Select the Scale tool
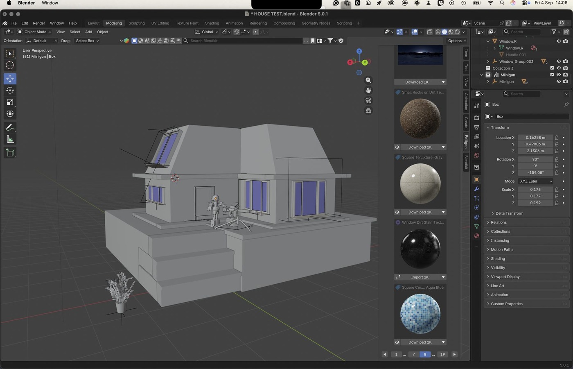 10,102
